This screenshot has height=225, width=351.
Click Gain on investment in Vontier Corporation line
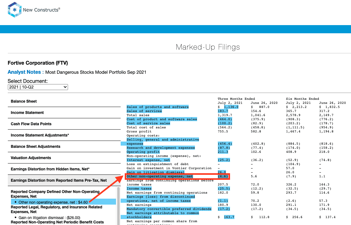click(x=169, y=168)
